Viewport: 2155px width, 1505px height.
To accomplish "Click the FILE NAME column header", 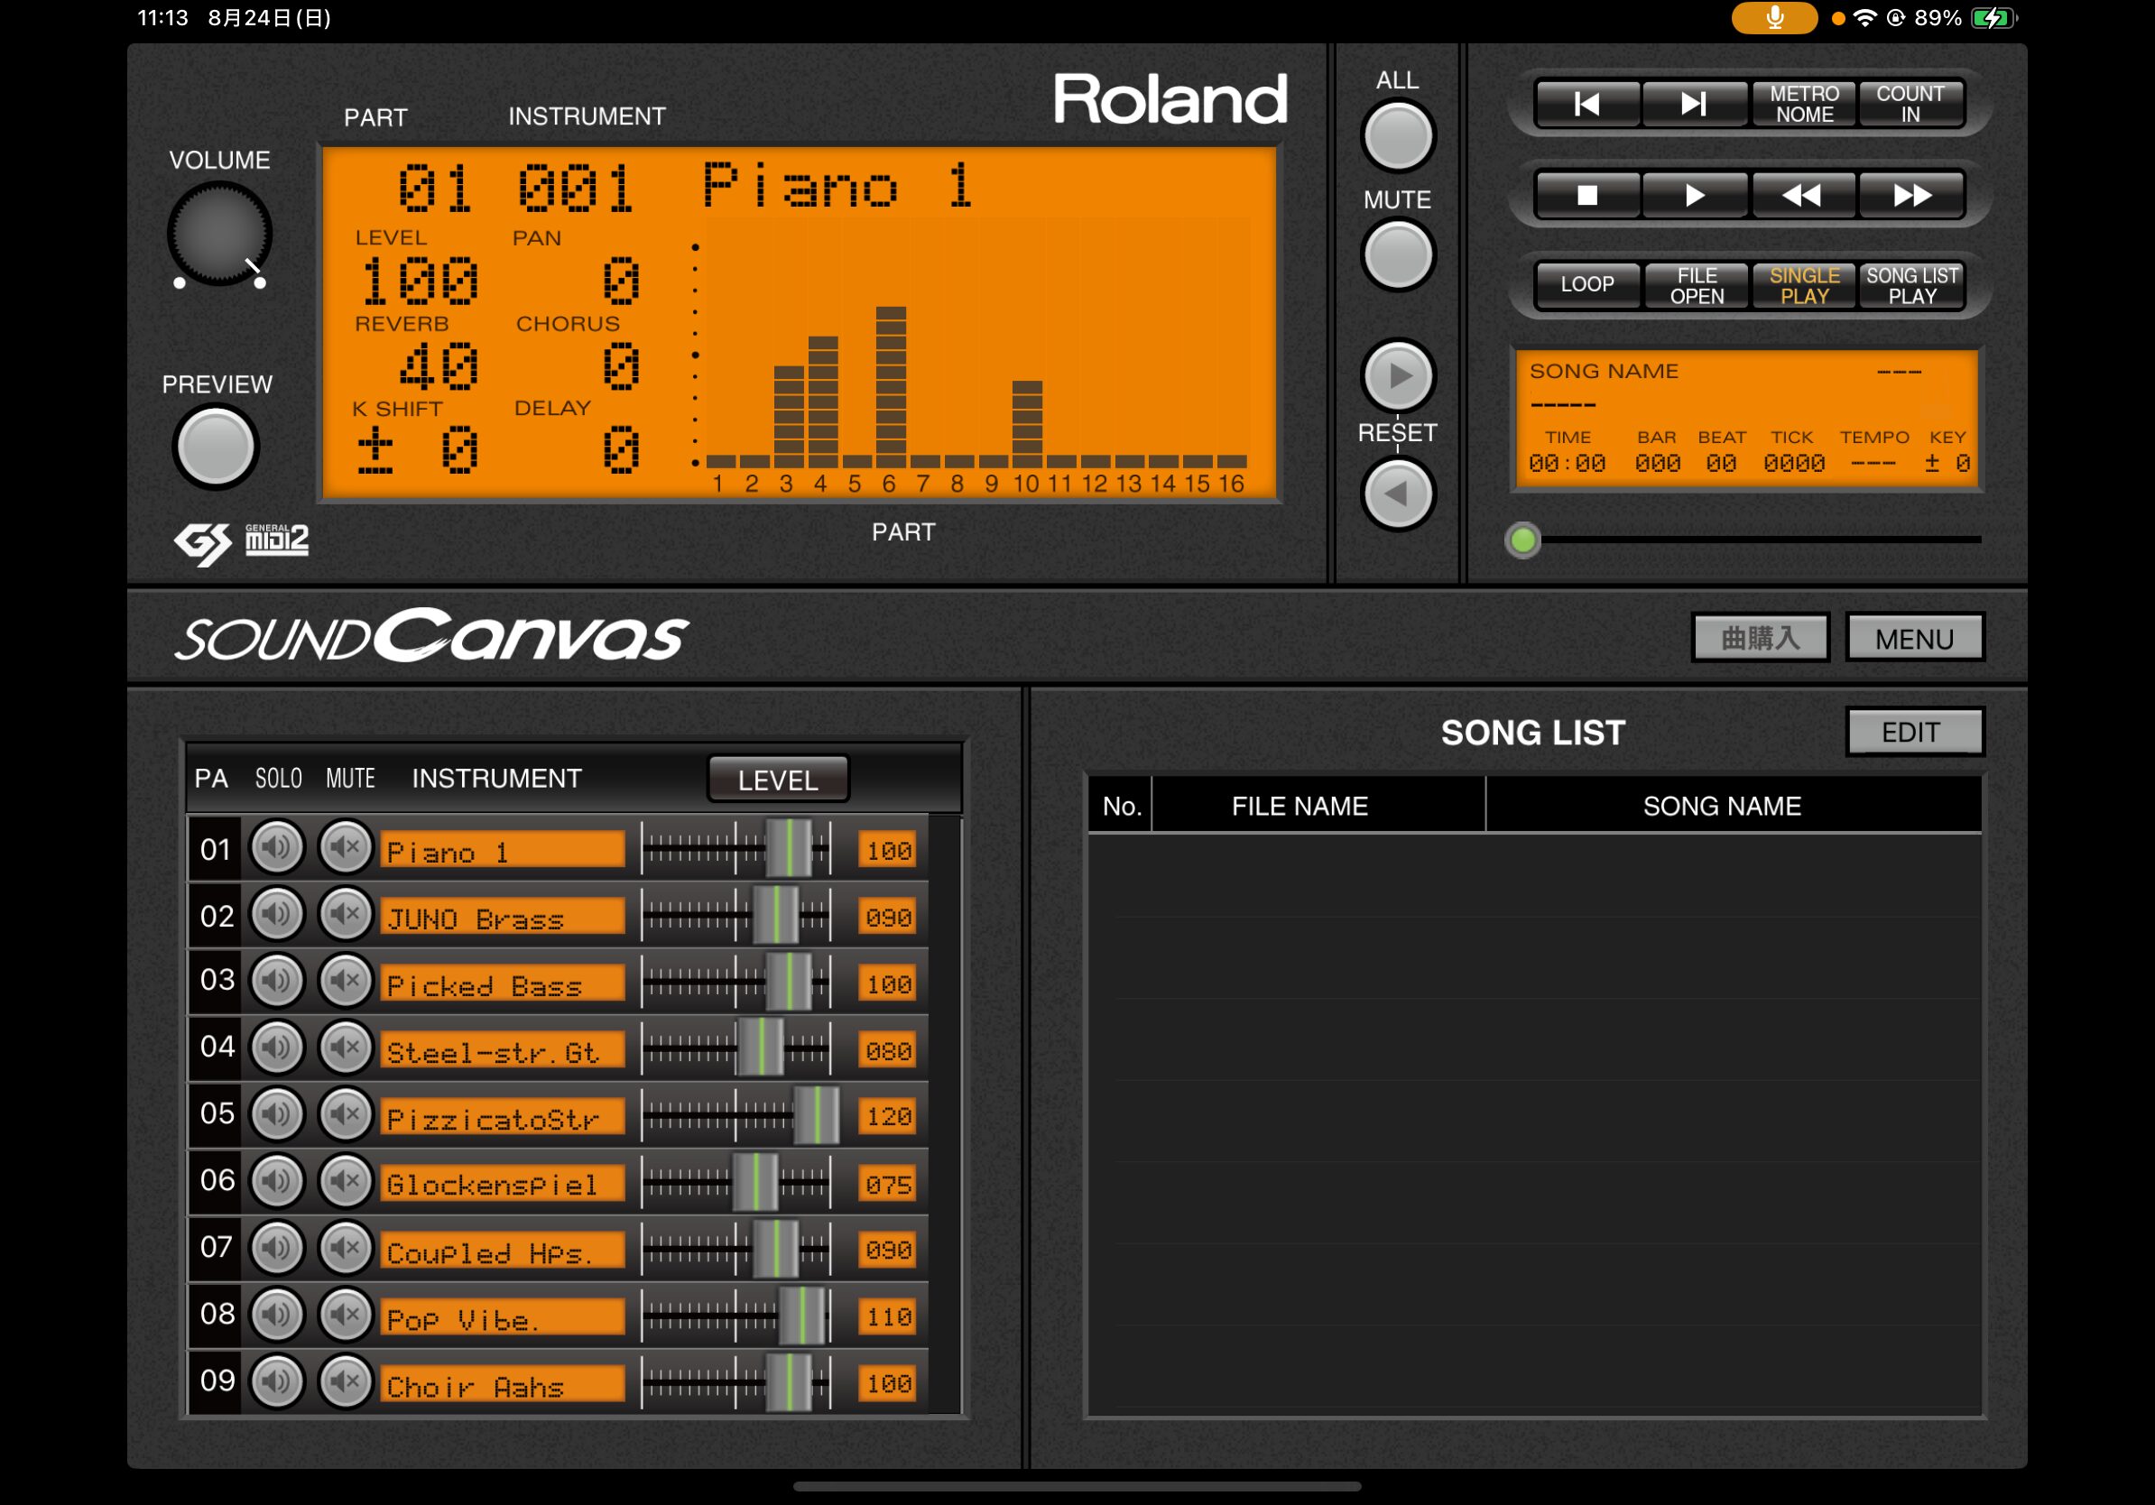I will pos(1299,805).
